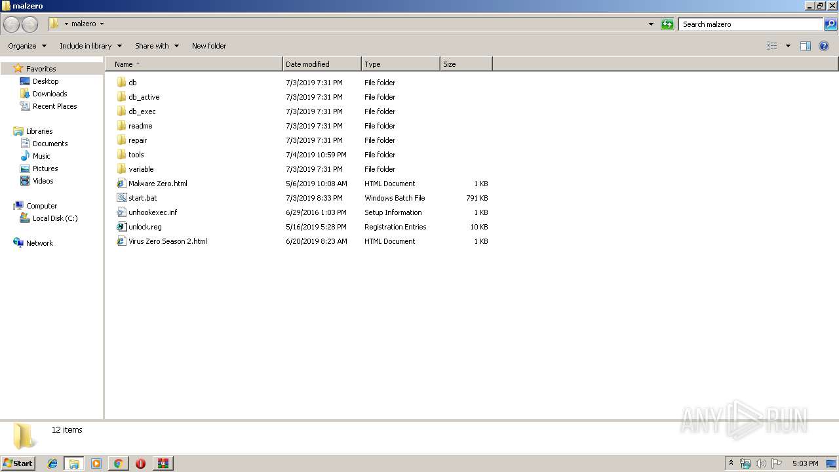839x472 pixels.
Task: Open the Share with dropdown
Action: click(x=157, y=46)
